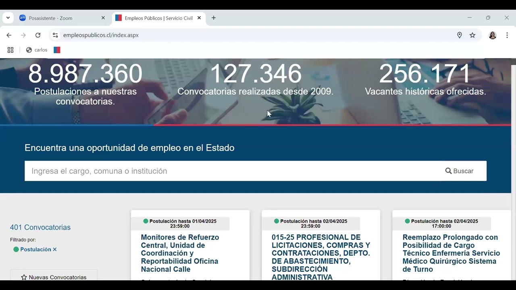Bookmark this page with the star
Viewport: 516px width, 290px height.
pos(472,35)
